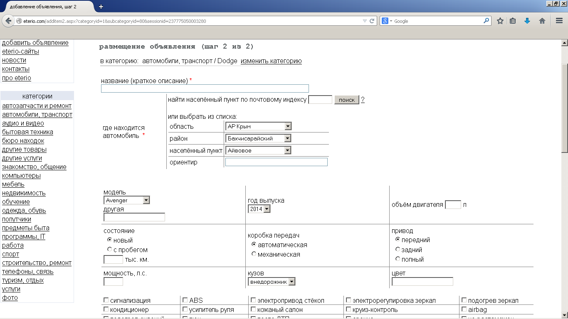Click the 'ориентир' input field
Viewport: 568px width, 319px height.
277,162
